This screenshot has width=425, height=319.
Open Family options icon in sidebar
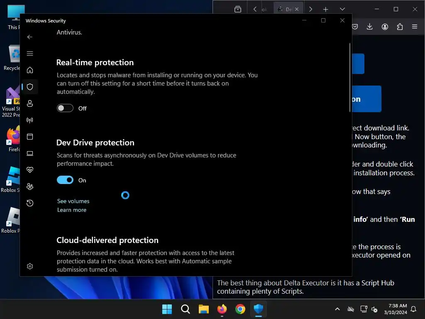[x=30, y=186]
